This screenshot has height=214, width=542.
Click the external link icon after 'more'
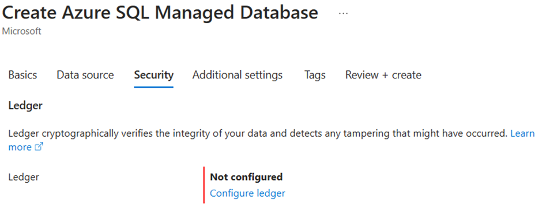pos(39,147)
